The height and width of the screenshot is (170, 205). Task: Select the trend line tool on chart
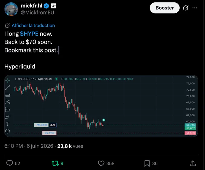click(x=8, y=87)
